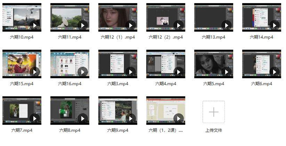The width and height of the screenshot is (286, 146).
Task: Select the 六期8.mp4 file name
Action: pyautogui.click(x=70, y=130)
